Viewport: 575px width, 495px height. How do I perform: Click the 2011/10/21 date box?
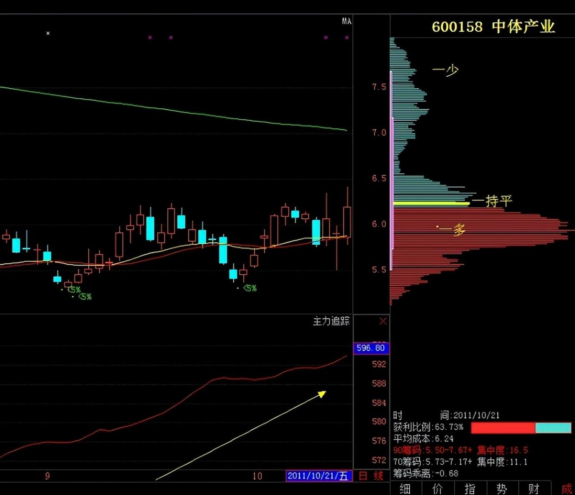pos(319,476)
